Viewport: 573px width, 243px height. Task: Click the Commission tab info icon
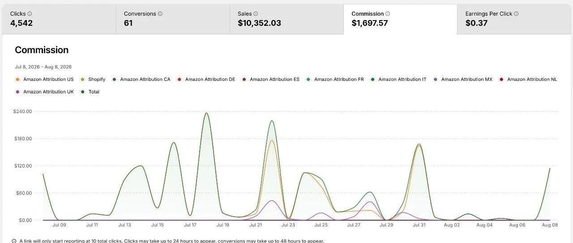pos(388,14)
